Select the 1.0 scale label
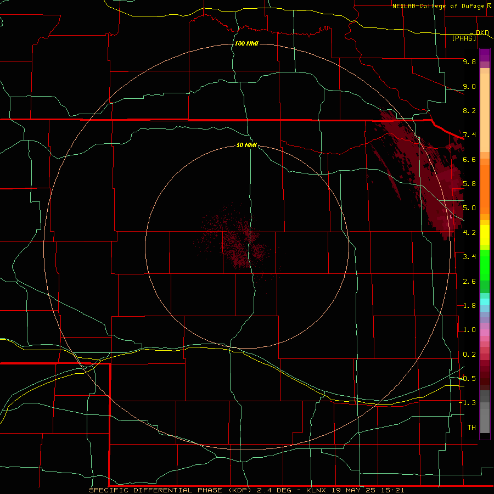This screenshot has height=494, width=494. [x=469, y=330]
